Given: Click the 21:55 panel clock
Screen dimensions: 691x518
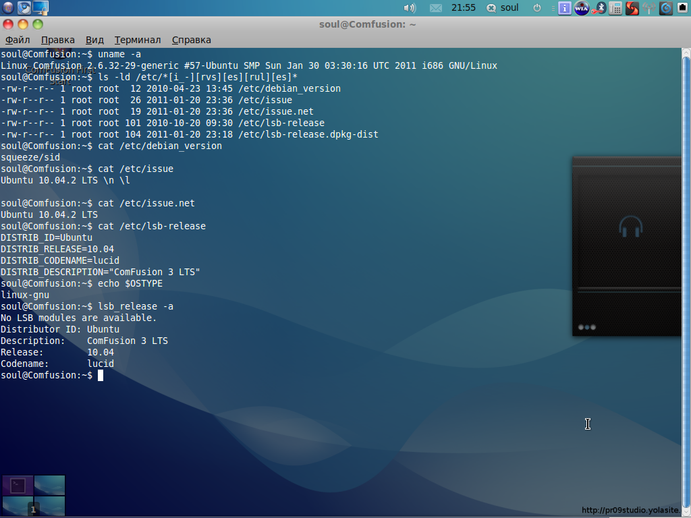Looking at the screenshot, I should click(464, 7).
